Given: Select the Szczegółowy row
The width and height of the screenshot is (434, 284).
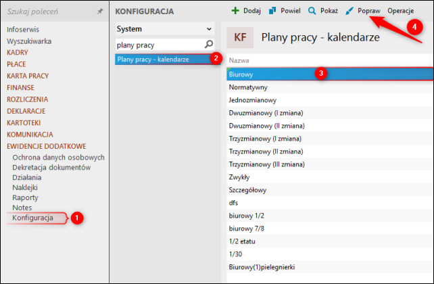Looking at the screenshot, I should pyautogui.click(x=330, y=190).
